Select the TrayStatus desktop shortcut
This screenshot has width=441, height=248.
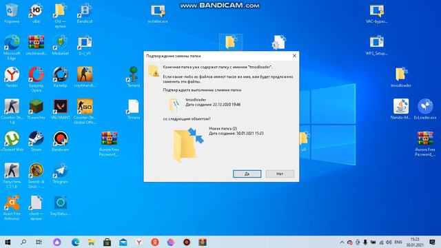point(60,205)
